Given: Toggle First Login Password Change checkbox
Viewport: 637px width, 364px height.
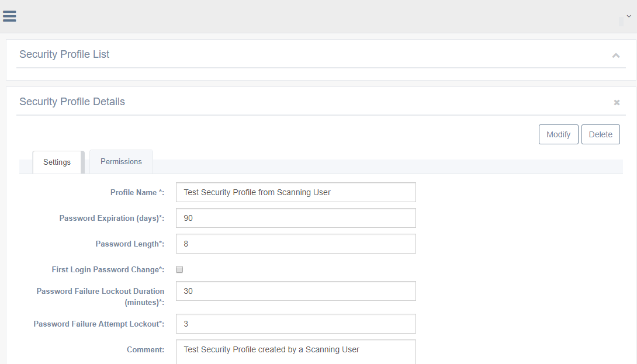Looking at the screenshot, I should (179, 269).
